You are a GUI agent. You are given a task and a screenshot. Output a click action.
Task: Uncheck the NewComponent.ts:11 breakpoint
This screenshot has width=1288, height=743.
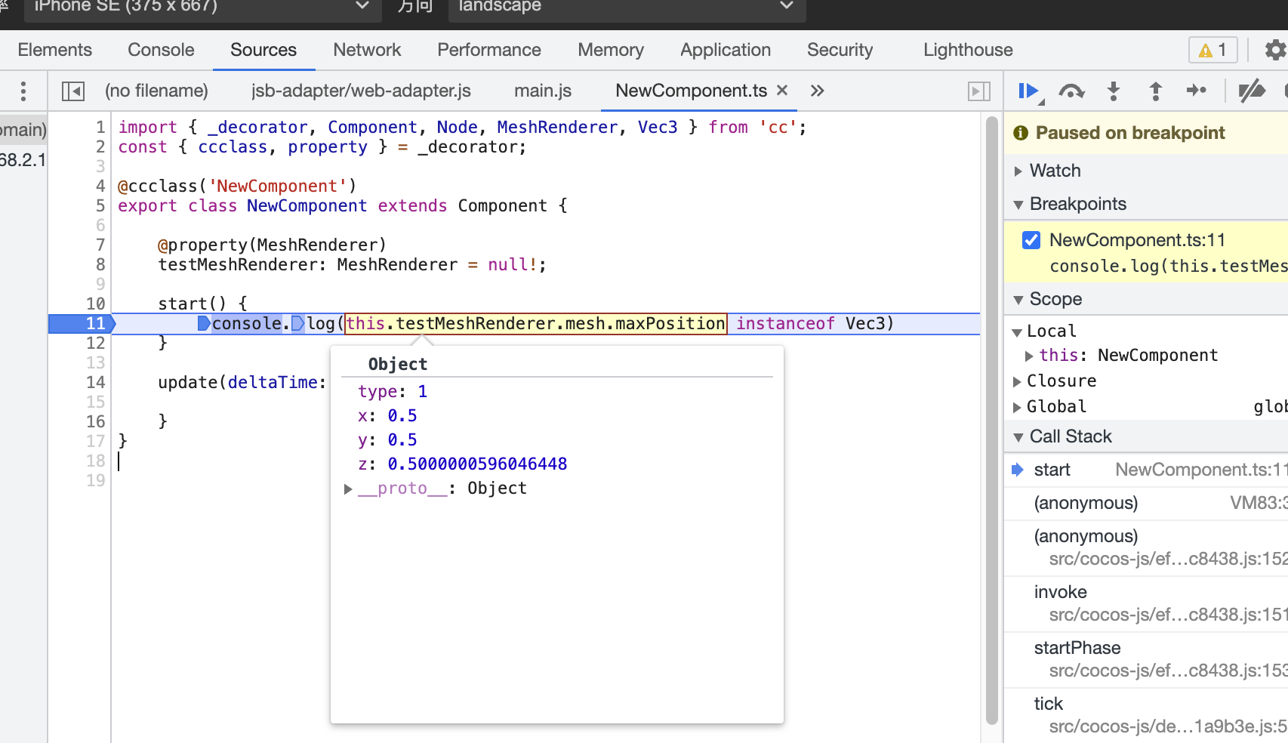tap(1031, 239)
